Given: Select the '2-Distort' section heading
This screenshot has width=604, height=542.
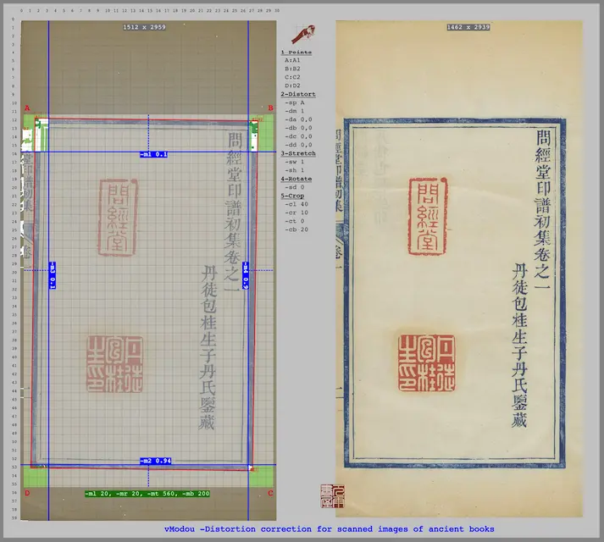Looking at the screenshot, I should coord(298,94).
